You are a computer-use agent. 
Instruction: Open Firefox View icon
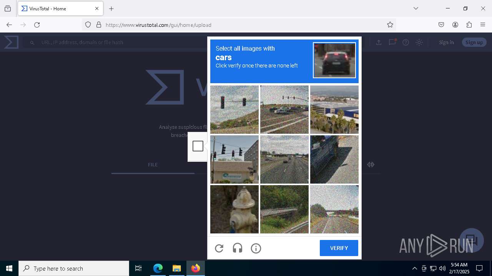click(8, 8)
